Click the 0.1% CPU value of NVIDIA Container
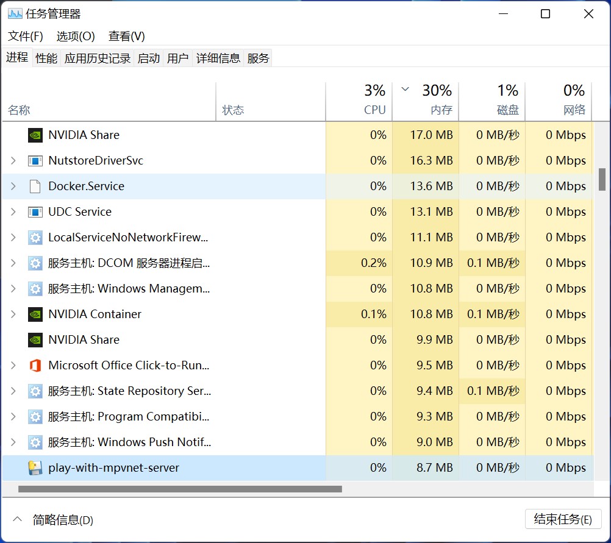Image resolution: width=611 pixels, height=543 pixels. coord(374,314)
